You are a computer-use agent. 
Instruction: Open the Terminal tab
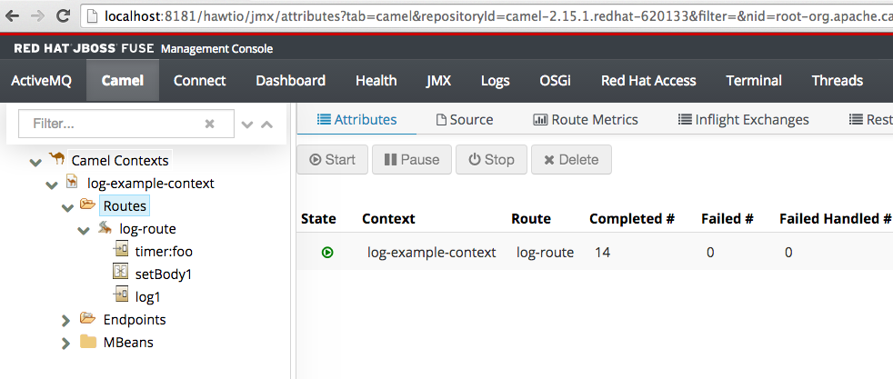(754, 81)
